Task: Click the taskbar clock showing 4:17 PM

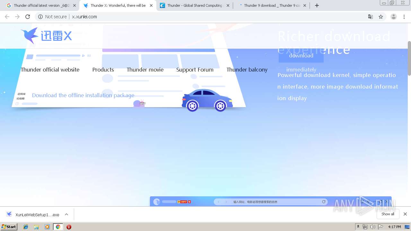Action: point(394,227)
